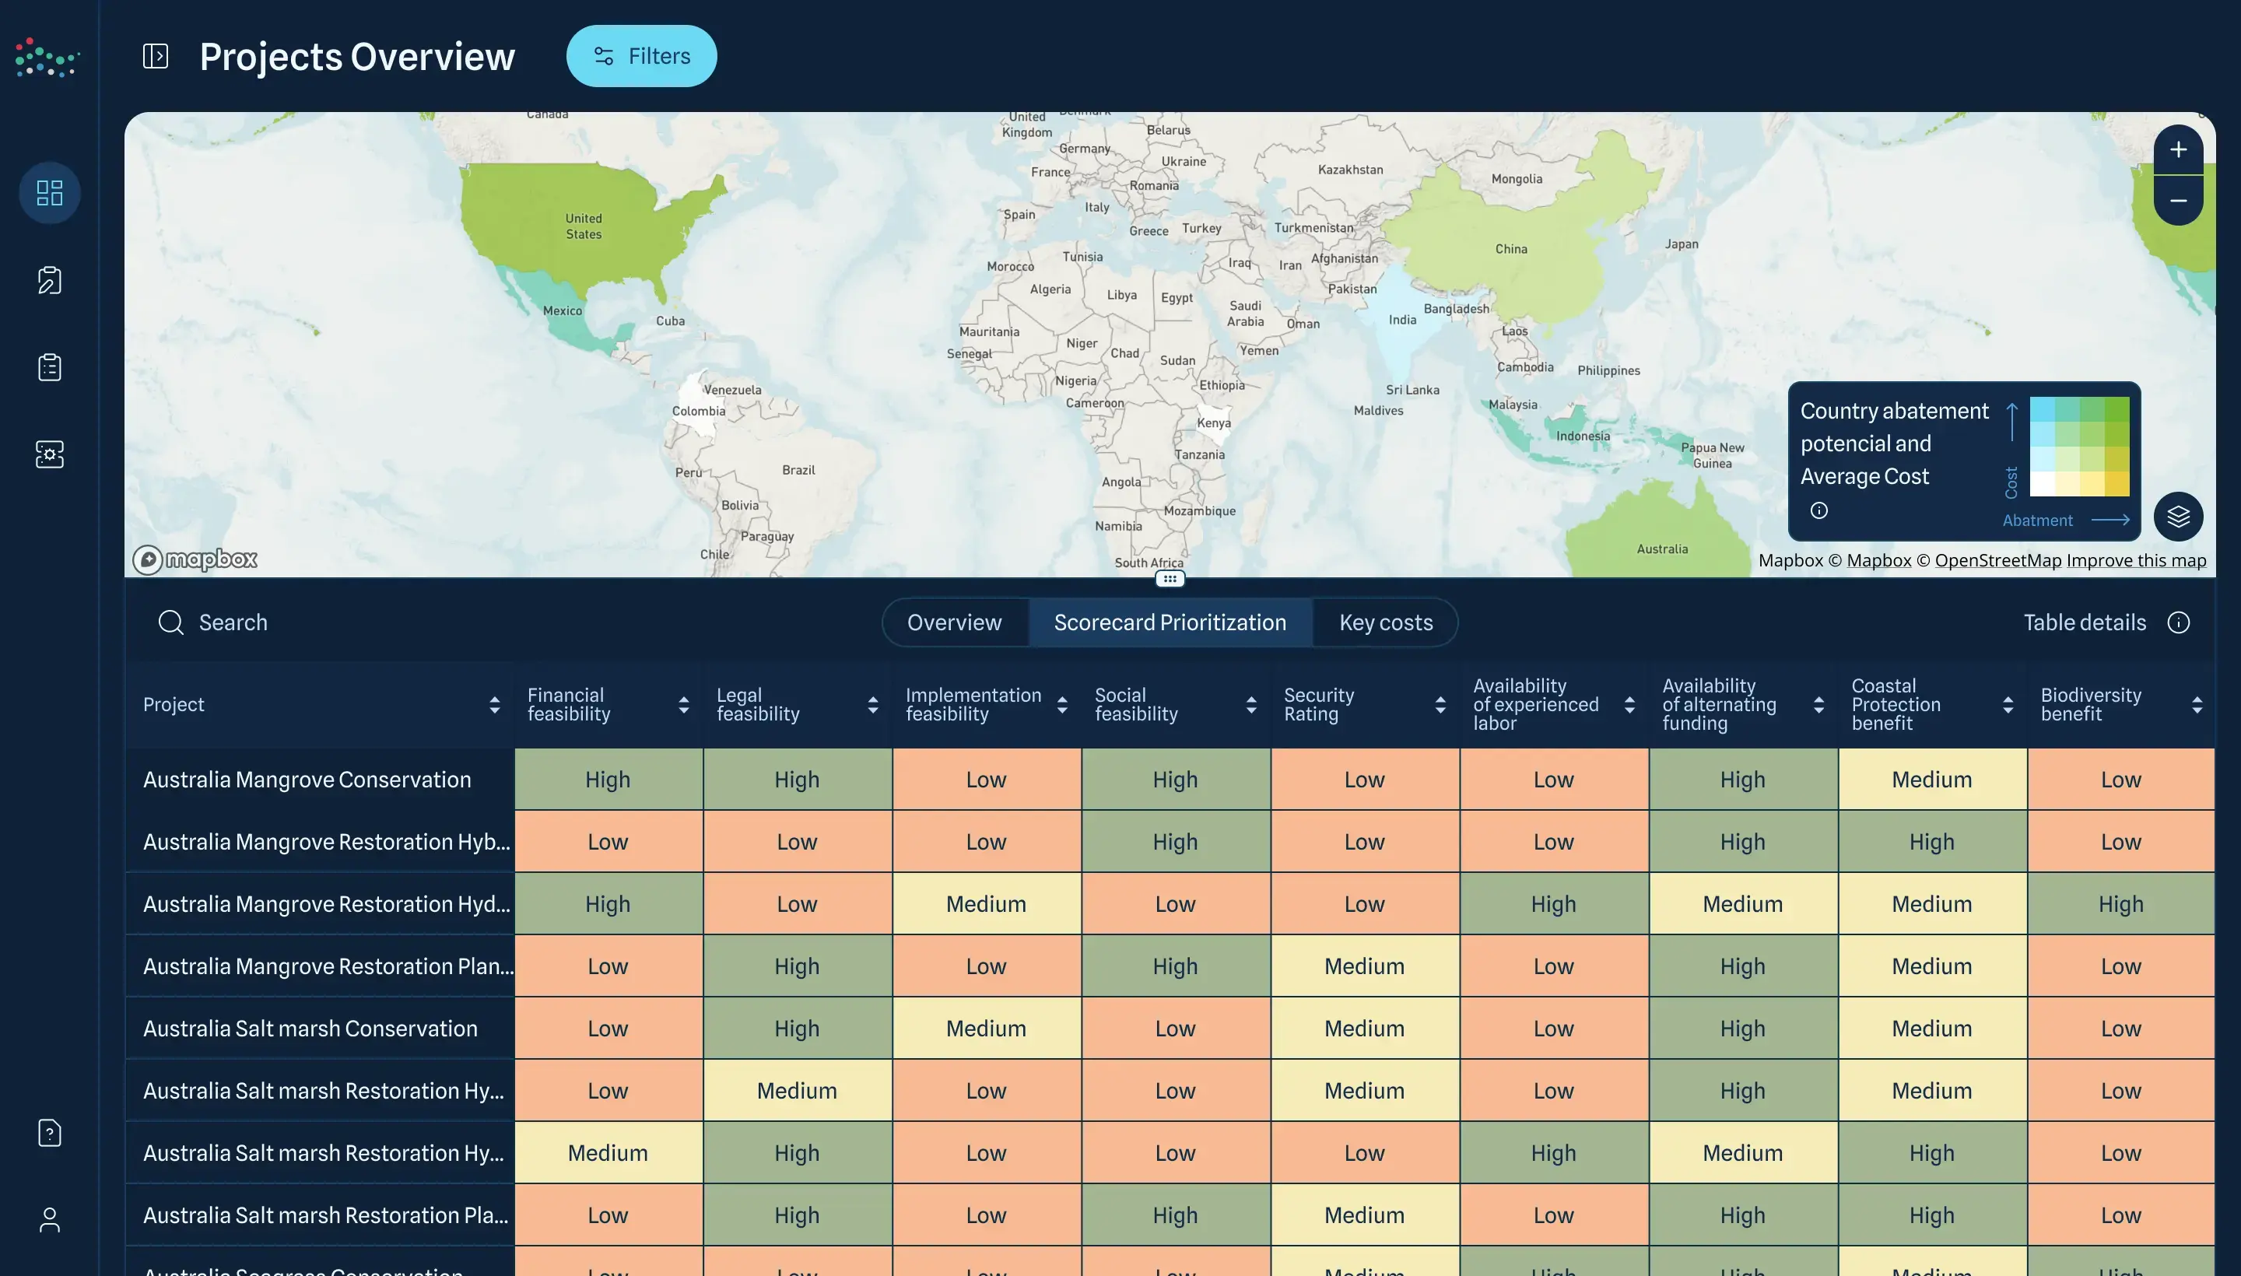Viewport: 2241px width, 1276px height.
Task: Open the automation settings icon in sidebar
Action: pos(49,454)
